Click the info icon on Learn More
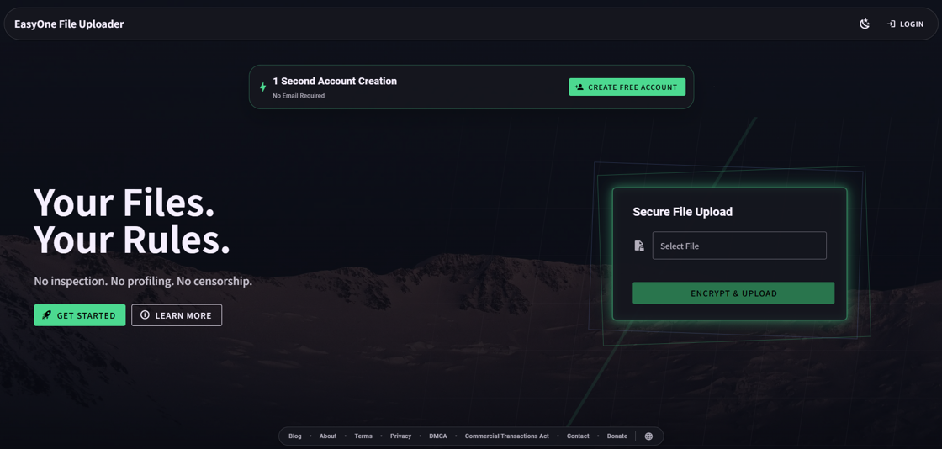 (x=145, y=315)
